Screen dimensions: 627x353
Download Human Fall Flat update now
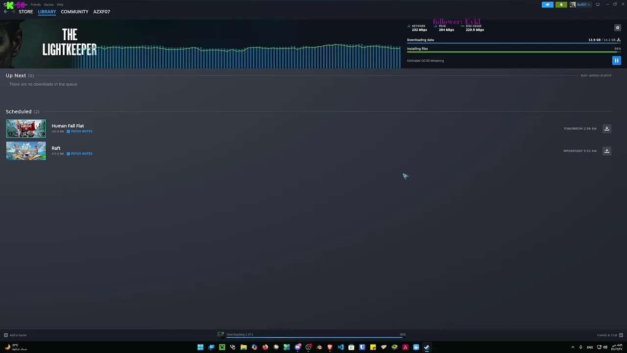(x=606, y=128)
